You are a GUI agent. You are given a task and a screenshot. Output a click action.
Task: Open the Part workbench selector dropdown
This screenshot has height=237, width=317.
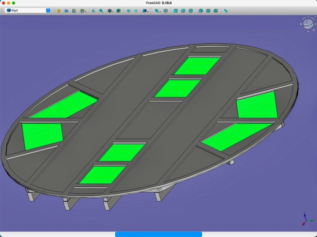[28, 10]
